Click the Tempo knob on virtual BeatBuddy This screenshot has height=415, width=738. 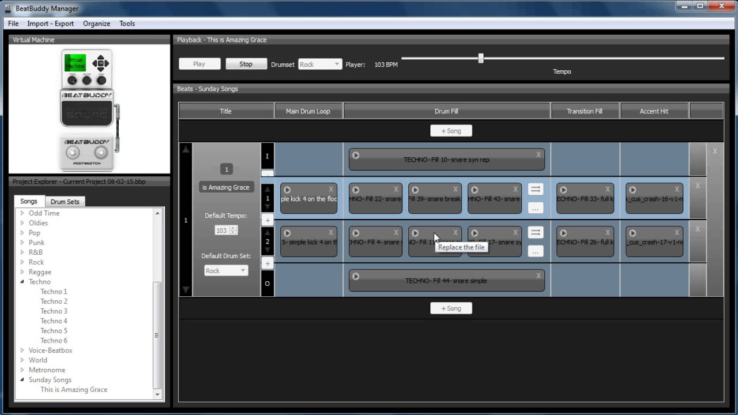pos(101,80)
